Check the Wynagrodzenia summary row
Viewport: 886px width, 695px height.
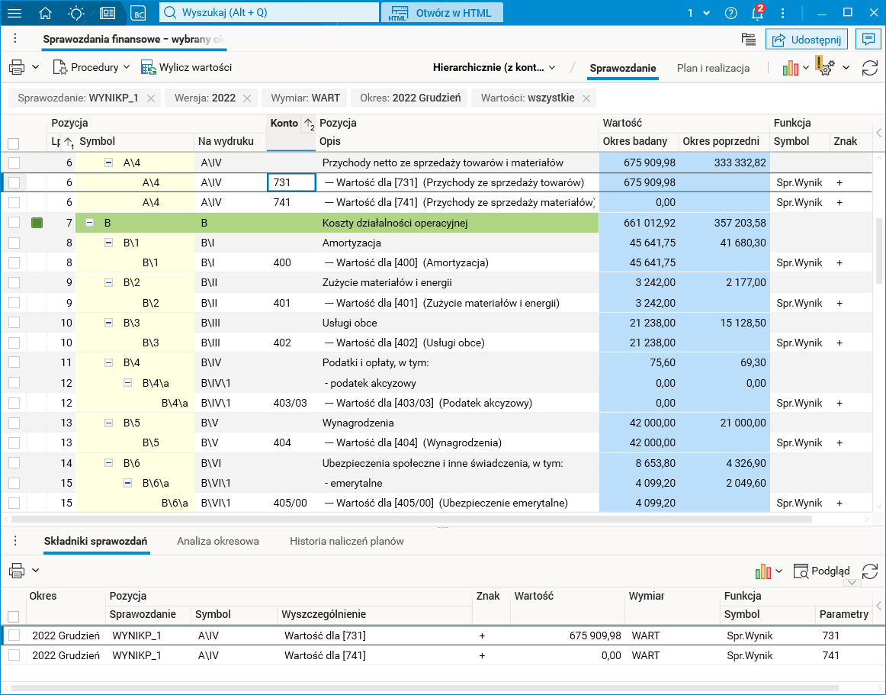(x=14, y=423)
